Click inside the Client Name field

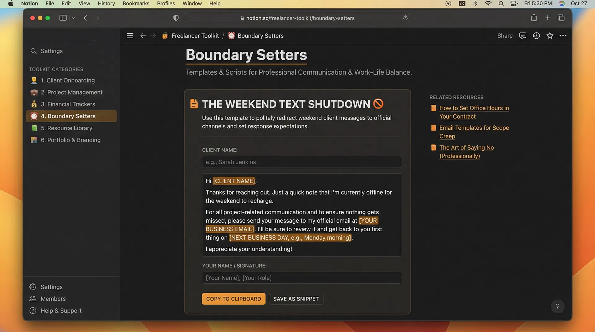click(301, 162)
